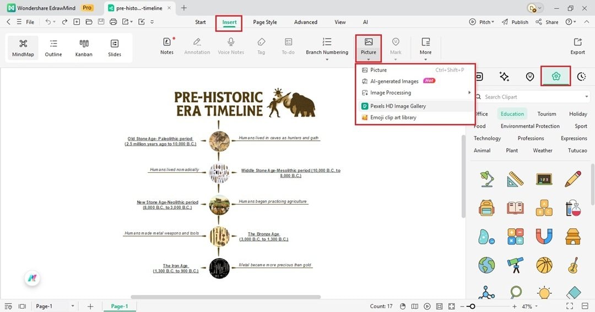This screenshot has height=312, width=595.
Task: Insert the globe clipart
Action: [x=486, y=265]
